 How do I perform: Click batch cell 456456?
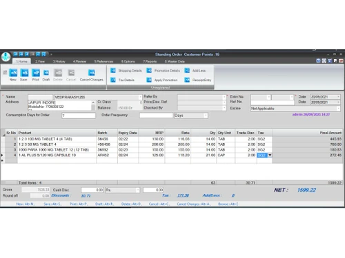[x=107, y=144]
